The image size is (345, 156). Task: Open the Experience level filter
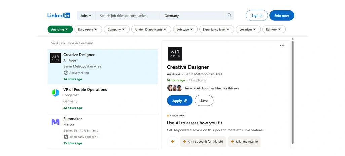(217, 29)
